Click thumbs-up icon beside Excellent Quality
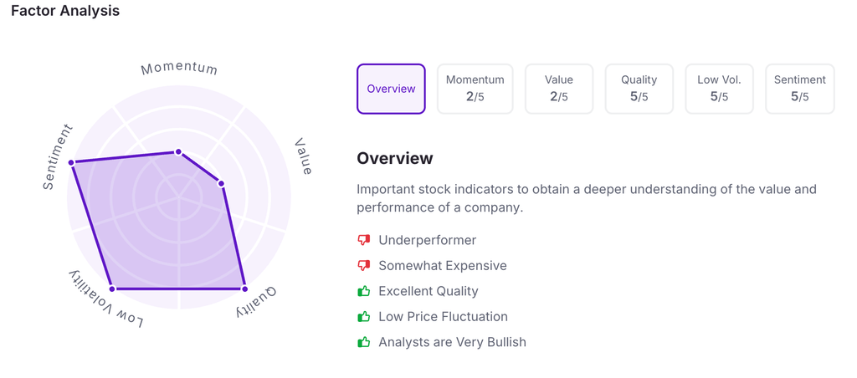857x378 pixels. pyautogui.click(x=363, y=291)
